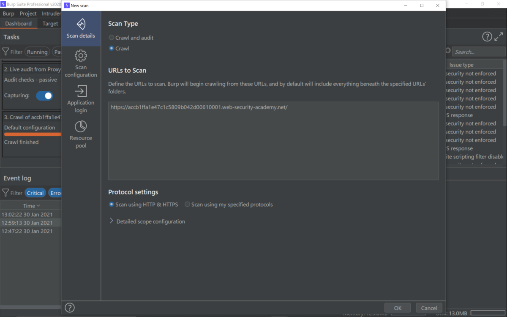Click the crawl progress bar in task 3
The width and height of the screenshot is (507, 317).
tap(33, 134)
